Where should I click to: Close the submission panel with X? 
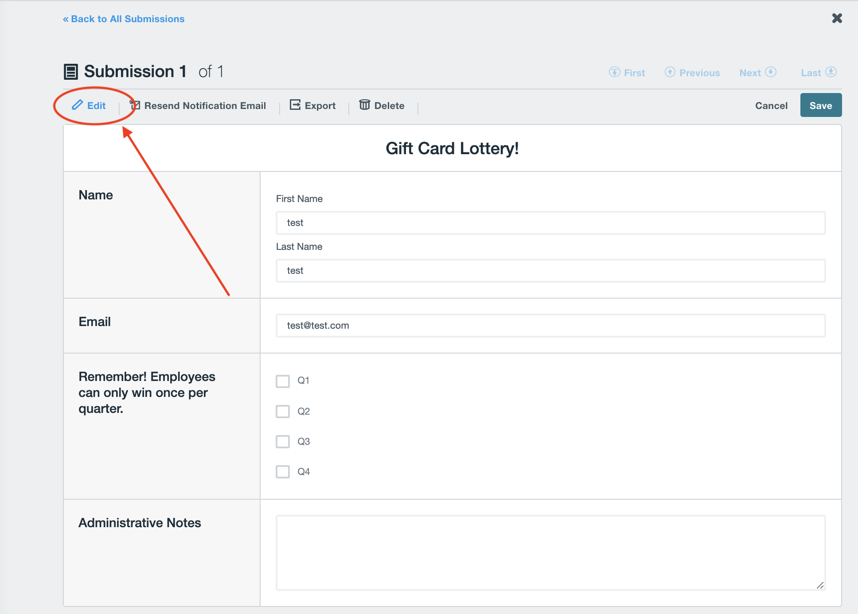pos(837,18)
